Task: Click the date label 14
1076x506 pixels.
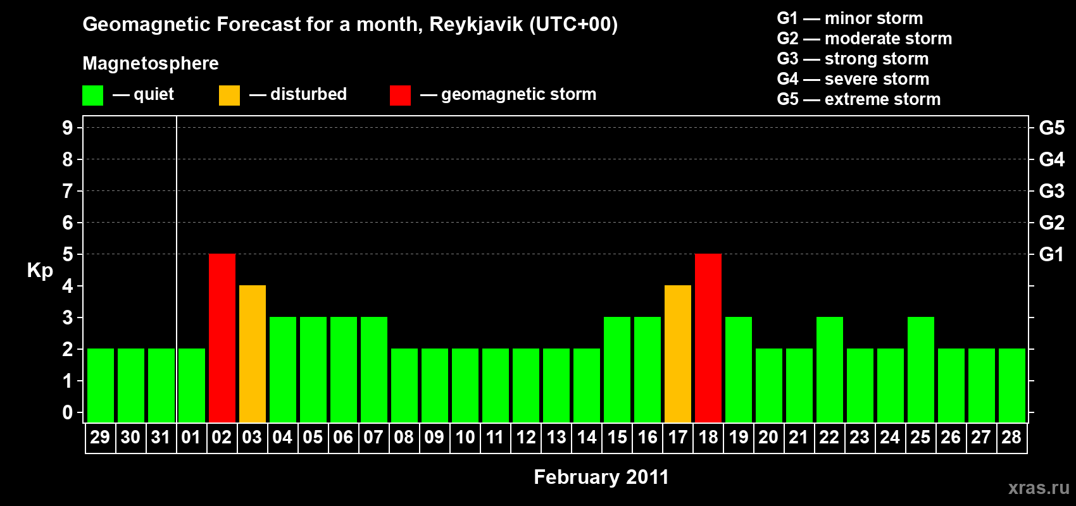Action: [x=587, y=437]
